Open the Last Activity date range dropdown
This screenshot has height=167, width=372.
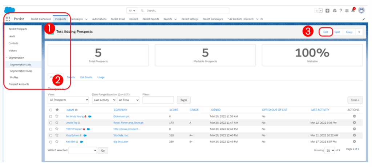pyautogui.click(x=104, y=100)
